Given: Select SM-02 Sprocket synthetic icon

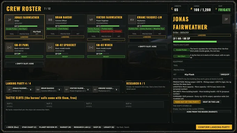Looking at the screenshot, I should (50, 47).
